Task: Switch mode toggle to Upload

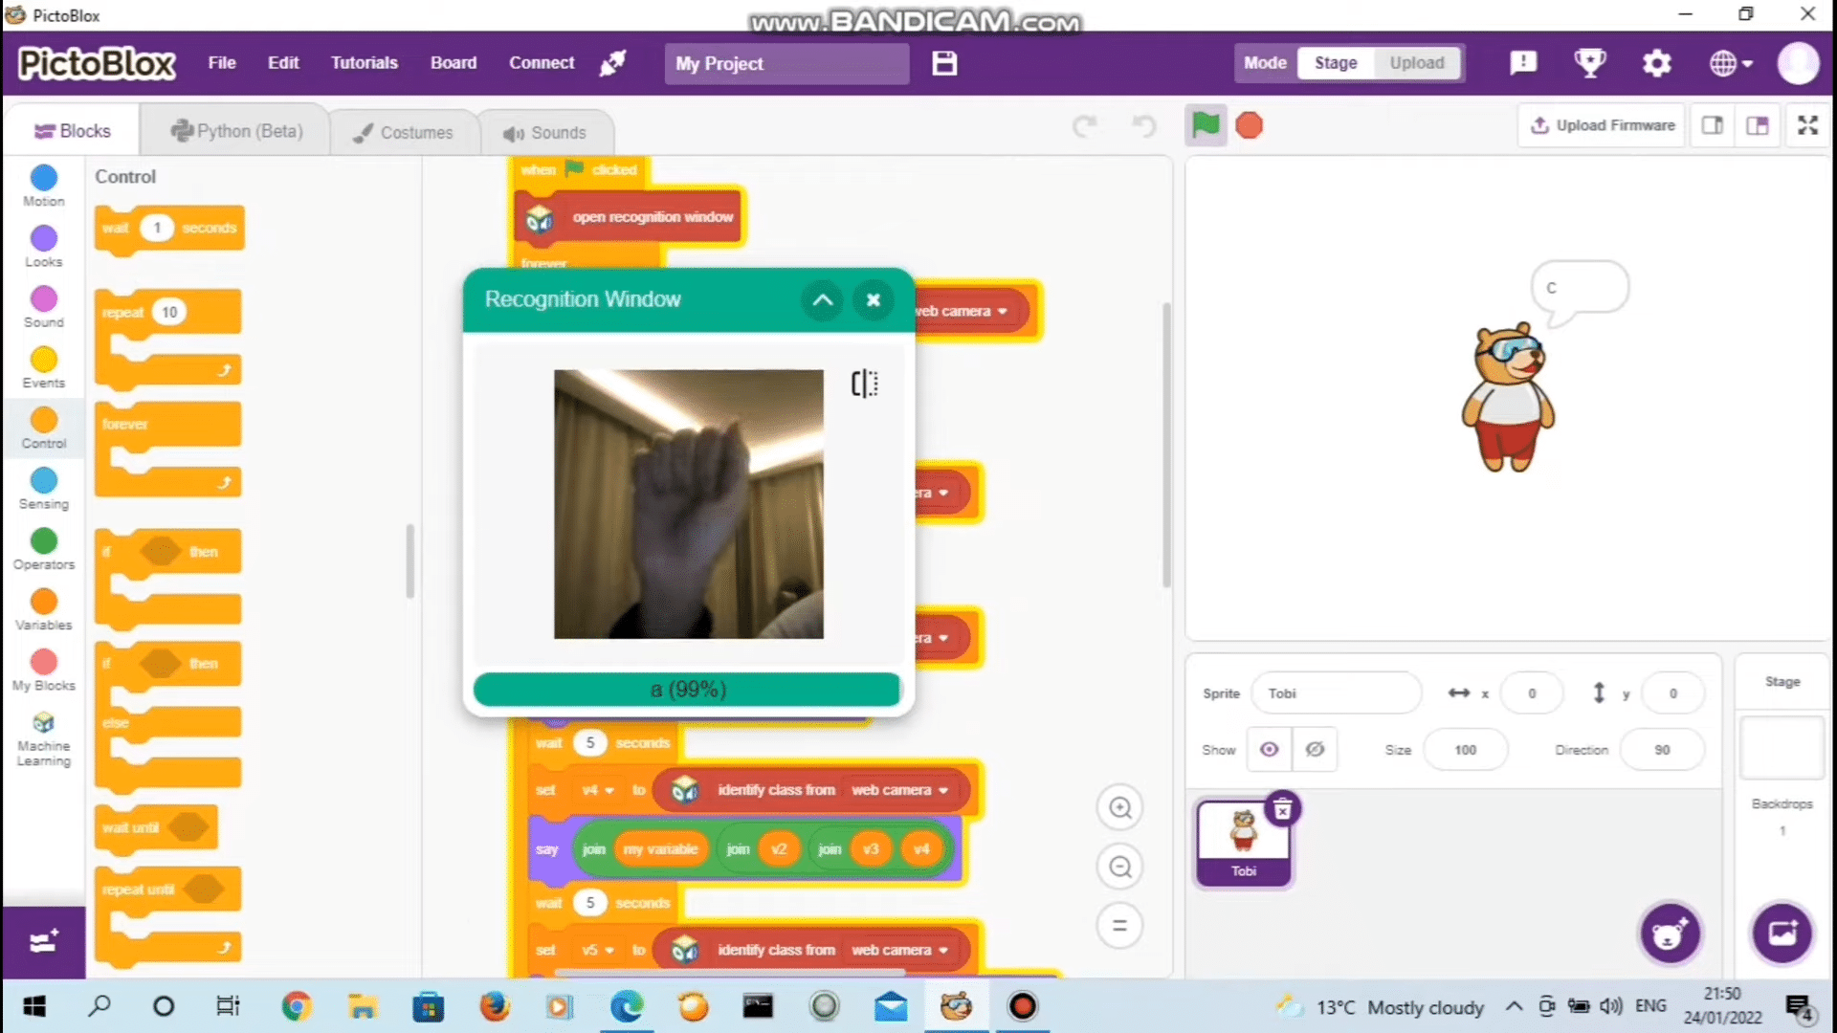Action: tap(1416, 63)
